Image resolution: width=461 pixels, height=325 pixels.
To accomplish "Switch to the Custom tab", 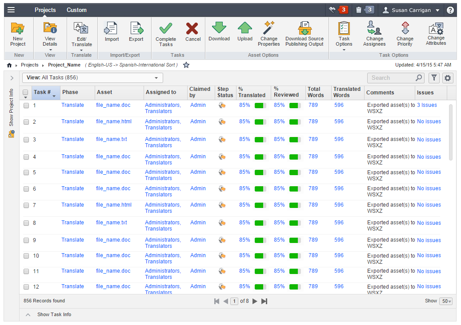I will click(76, 10).
